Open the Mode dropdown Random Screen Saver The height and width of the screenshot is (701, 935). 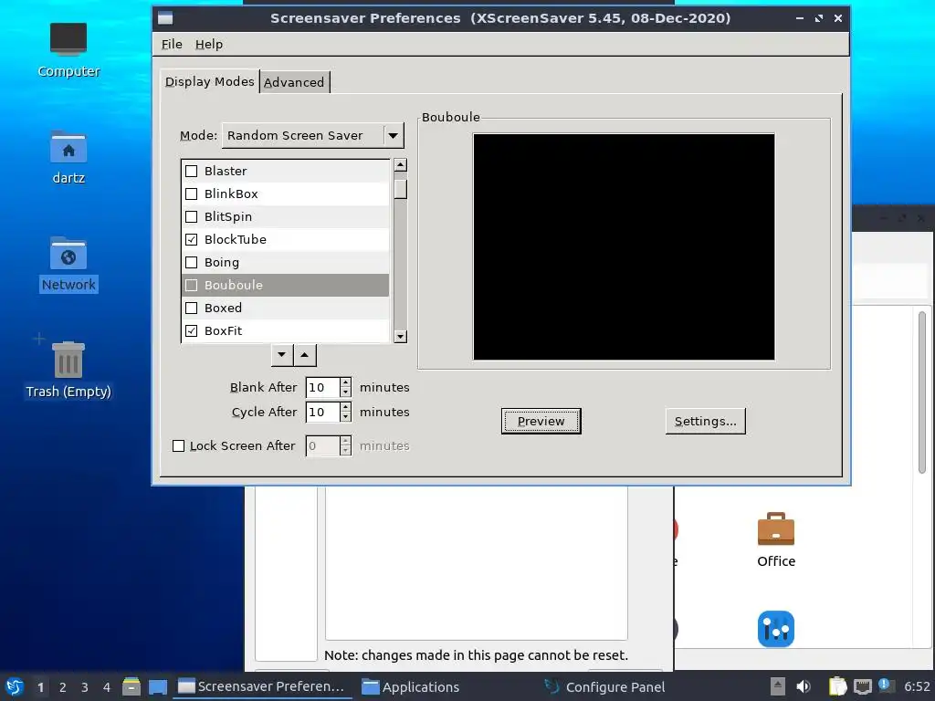(x=312, y=135)
